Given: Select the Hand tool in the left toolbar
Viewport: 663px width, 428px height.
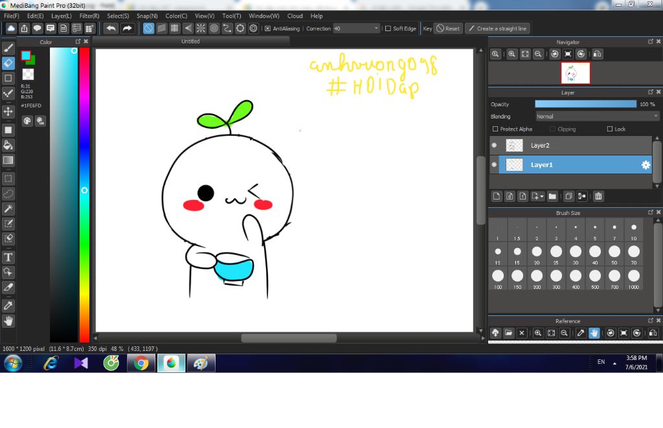Looking at the screenshot, I should coord(8,321).
